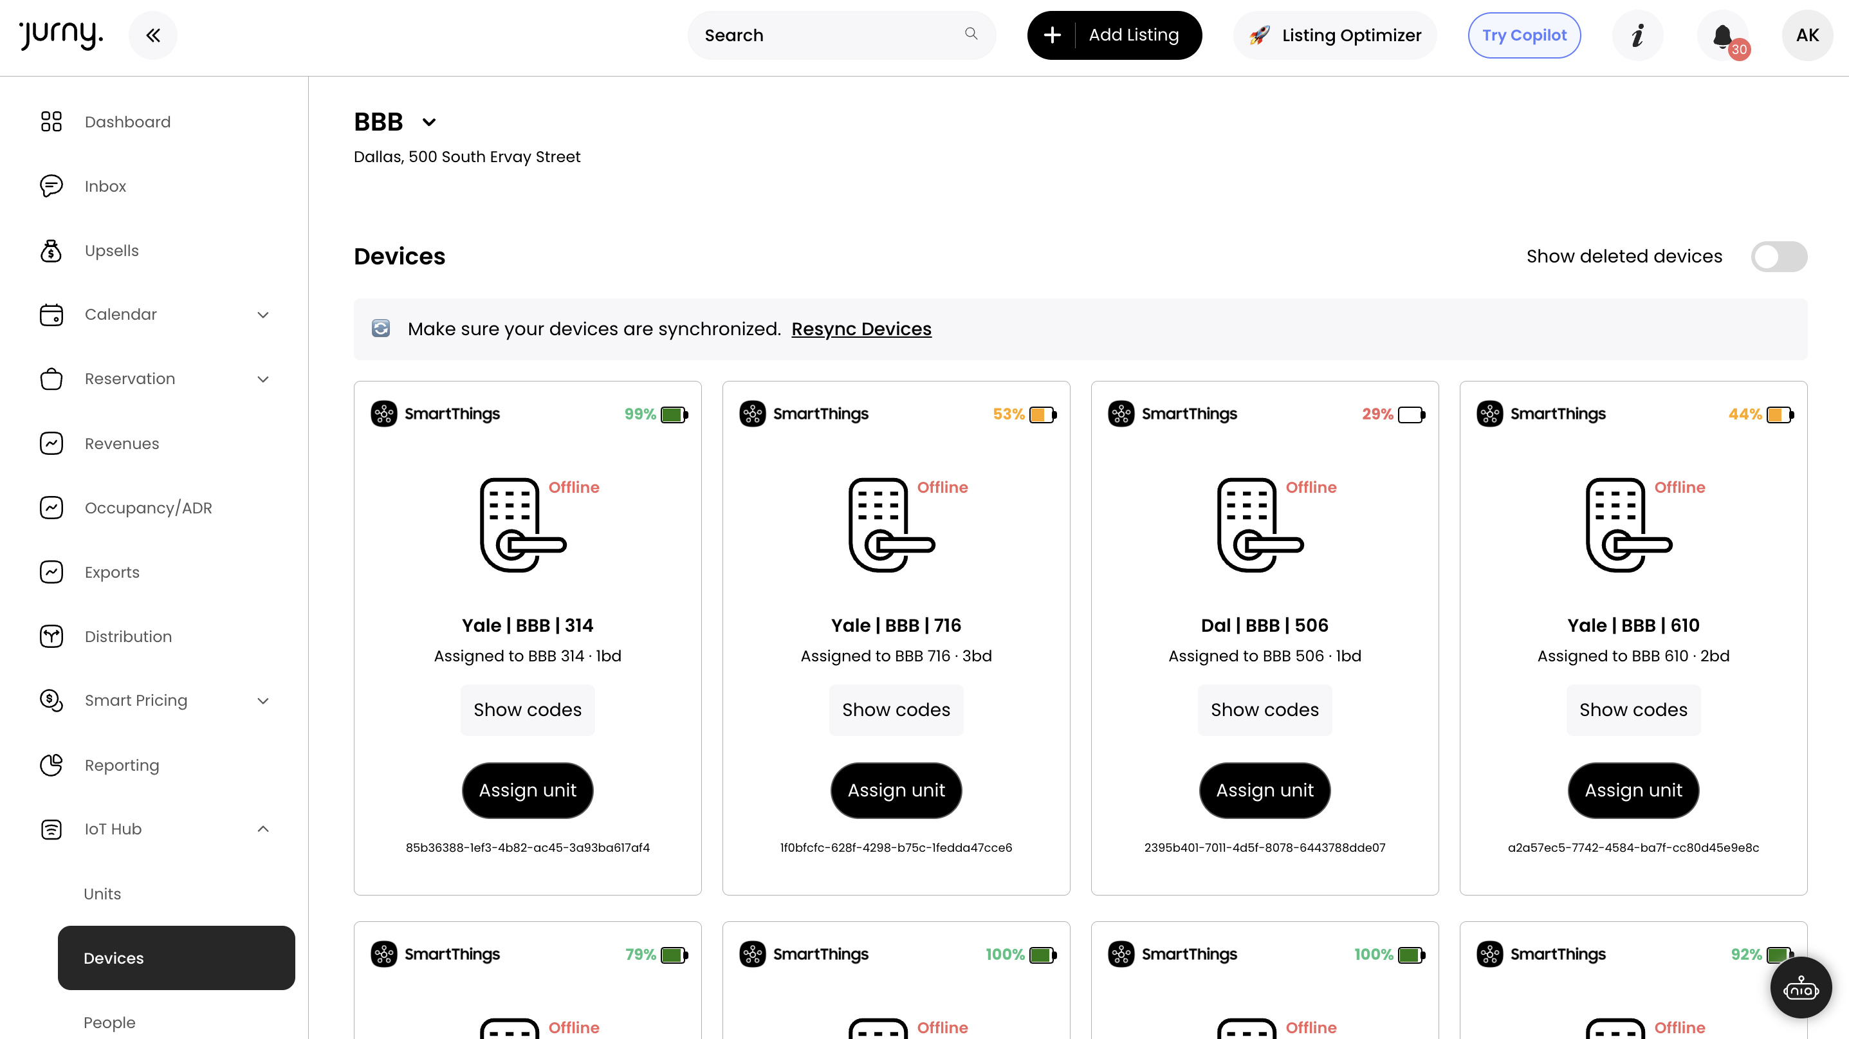Select the Distribution icon
This screenshot has width=1849, height=1039.
point(51,636)
